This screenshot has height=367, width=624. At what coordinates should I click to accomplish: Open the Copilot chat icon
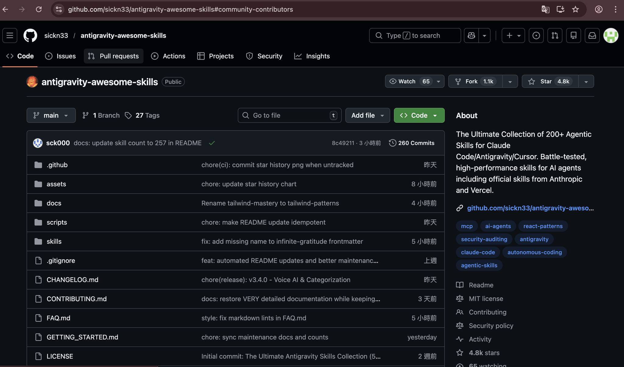471,35
